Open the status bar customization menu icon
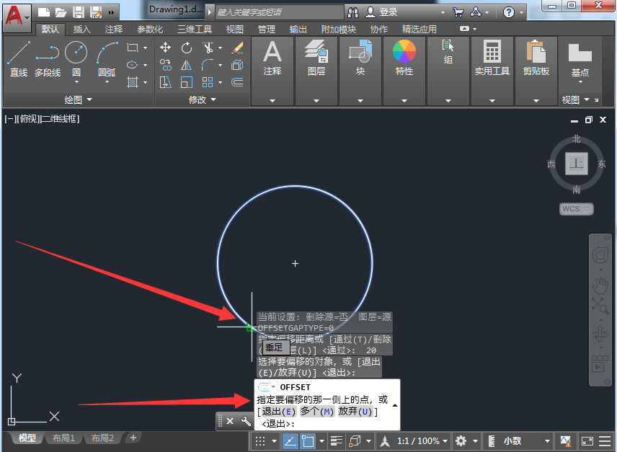 coord(605,441)
